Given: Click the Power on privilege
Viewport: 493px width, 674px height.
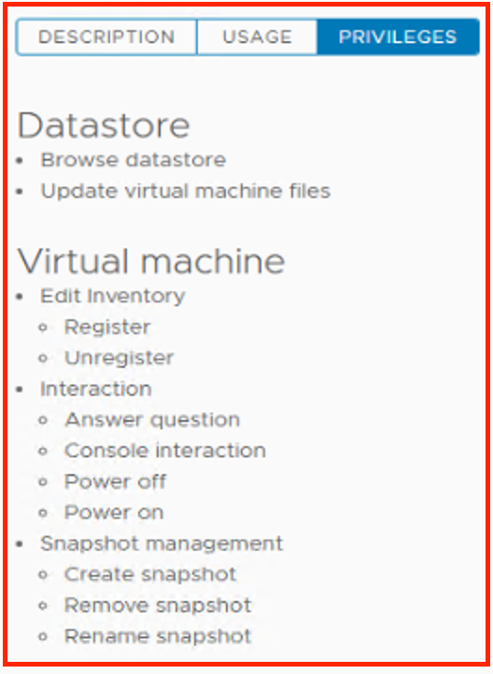Looking at the screenshot, I should [114, 513].
